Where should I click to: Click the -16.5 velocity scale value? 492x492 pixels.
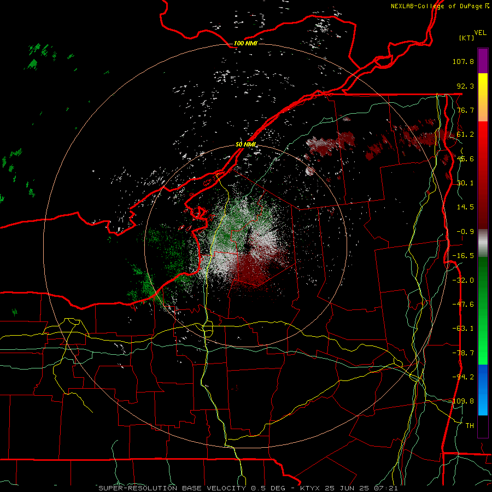pos(463,256)
